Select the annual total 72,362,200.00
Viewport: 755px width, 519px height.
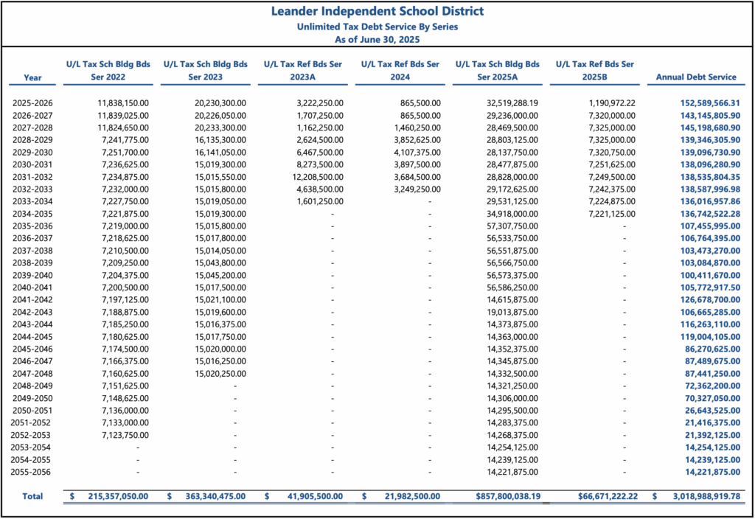[713, 386]
